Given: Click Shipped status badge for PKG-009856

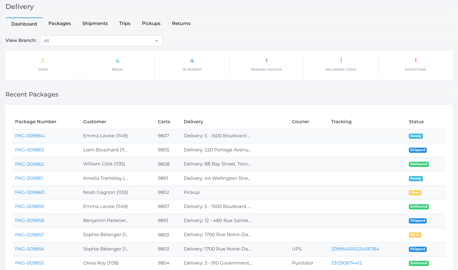Looking at the screenshot, I should 418,249.
